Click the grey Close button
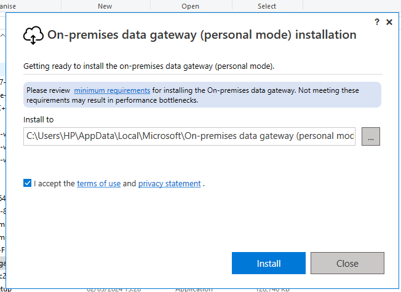The image size is (401, 292). tap(347, 263)
